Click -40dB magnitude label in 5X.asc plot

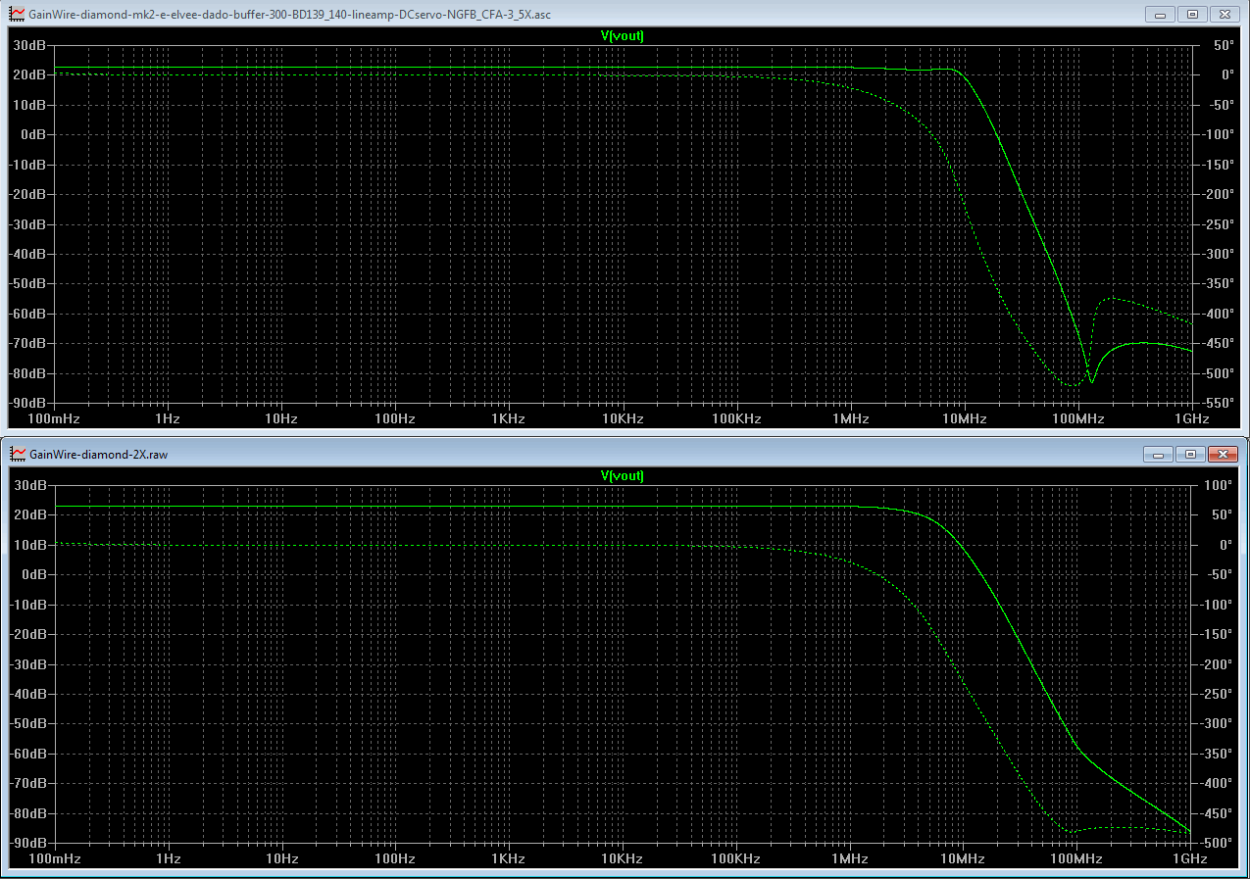pos(27,254)
